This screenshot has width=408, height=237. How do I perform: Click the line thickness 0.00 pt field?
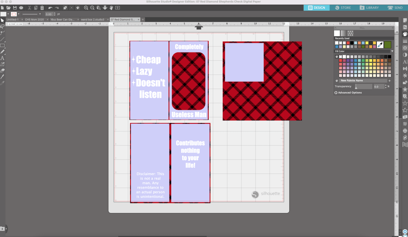[49, 14]
